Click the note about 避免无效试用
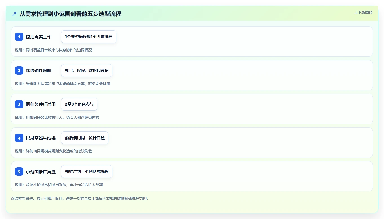Image resolution: width=384 pixels, height=219 pixels. point(63,84)
